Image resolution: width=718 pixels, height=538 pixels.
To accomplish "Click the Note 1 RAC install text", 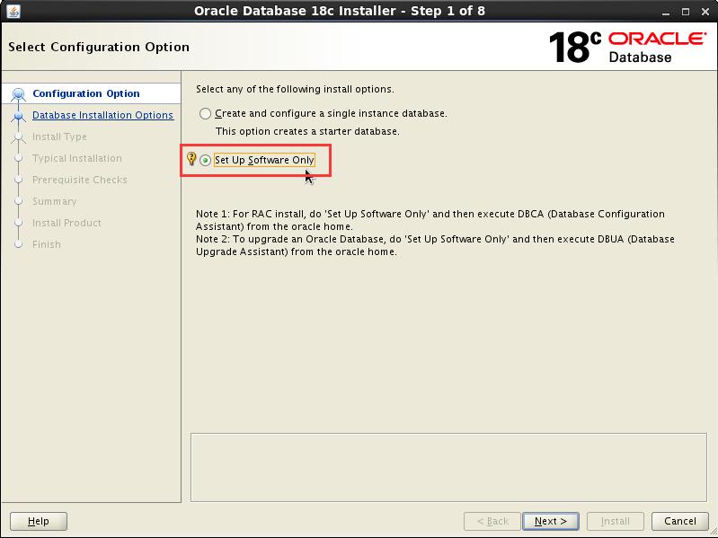I will (x=430, y=220).
